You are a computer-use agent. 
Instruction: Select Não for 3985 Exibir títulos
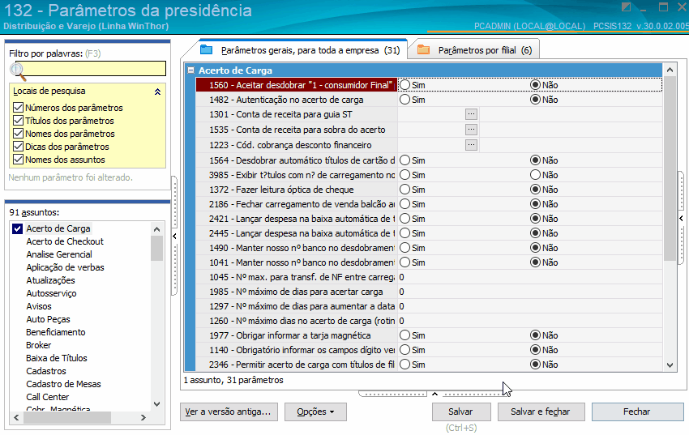click(535, 175)
